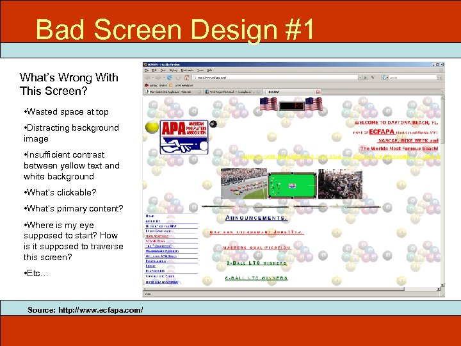
Task: Open the Help menu
Action: pyautogui.click(x=209, y=70)
